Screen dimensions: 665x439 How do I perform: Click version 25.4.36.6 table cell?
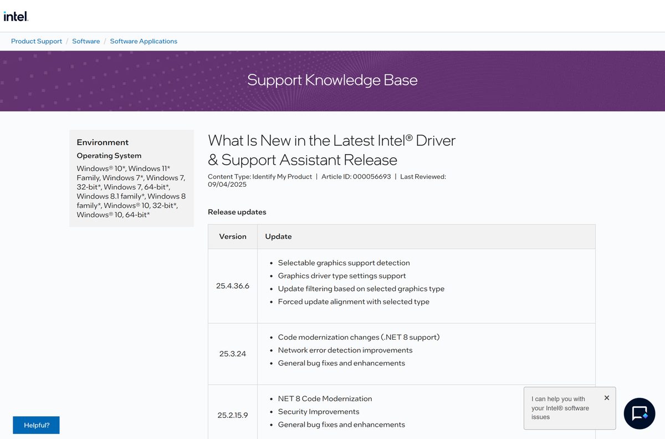233,286
